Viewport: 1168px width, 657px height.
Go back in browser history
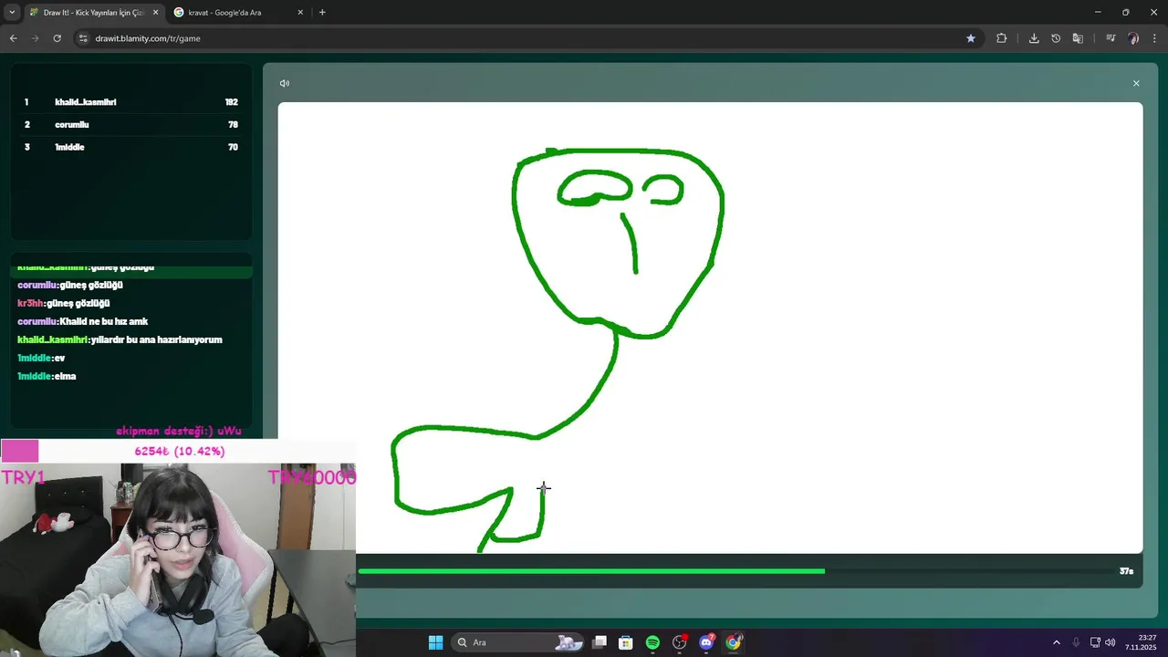(13, 38)
